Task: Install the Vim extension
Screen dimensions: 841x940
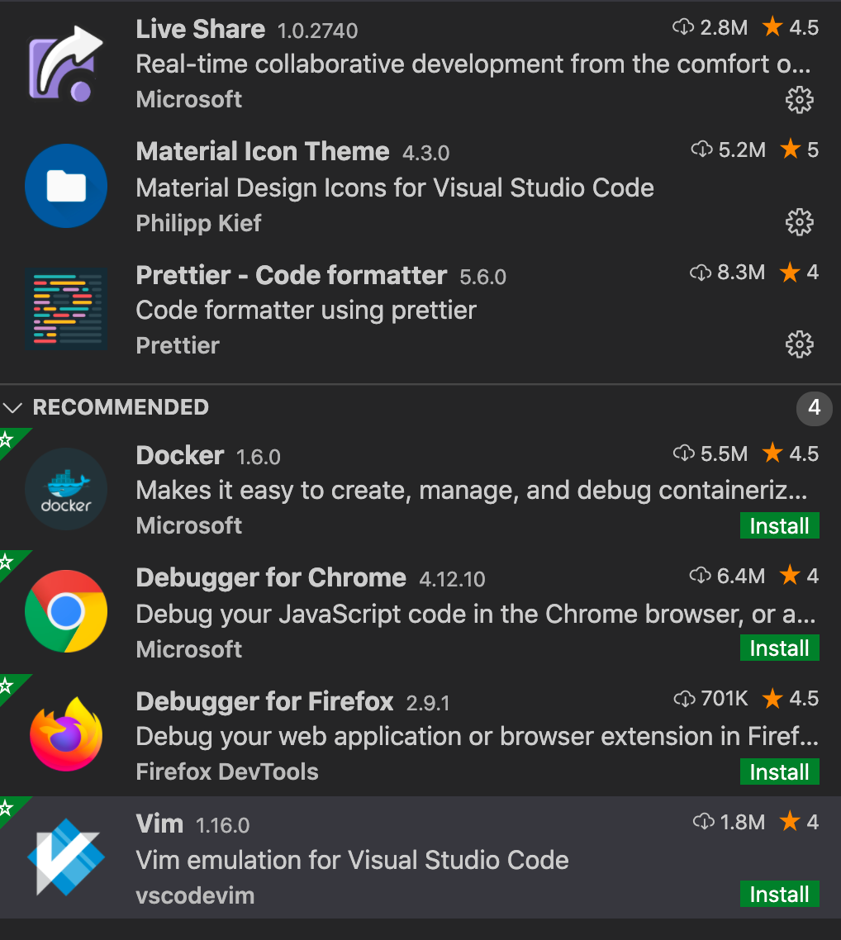Action: coord(778,893)
